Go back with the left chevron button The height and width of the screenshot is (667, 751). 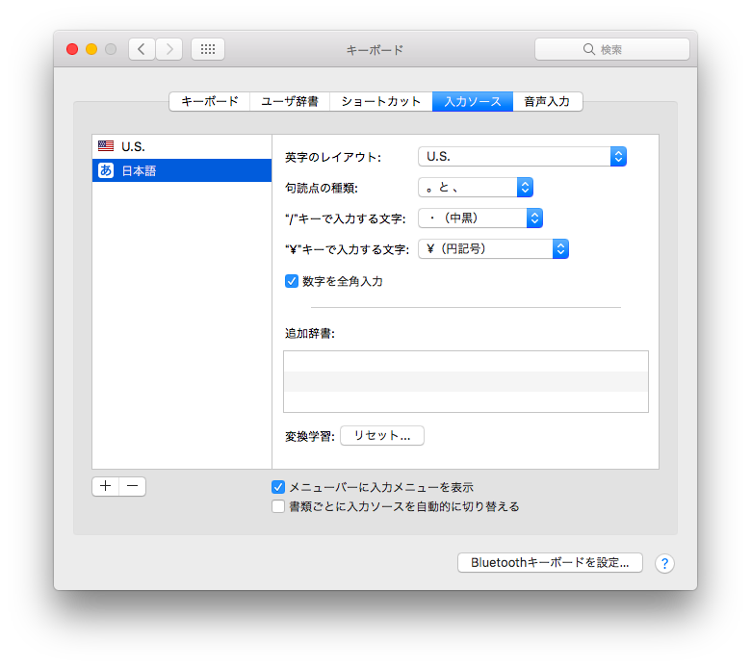coord(142,49)
